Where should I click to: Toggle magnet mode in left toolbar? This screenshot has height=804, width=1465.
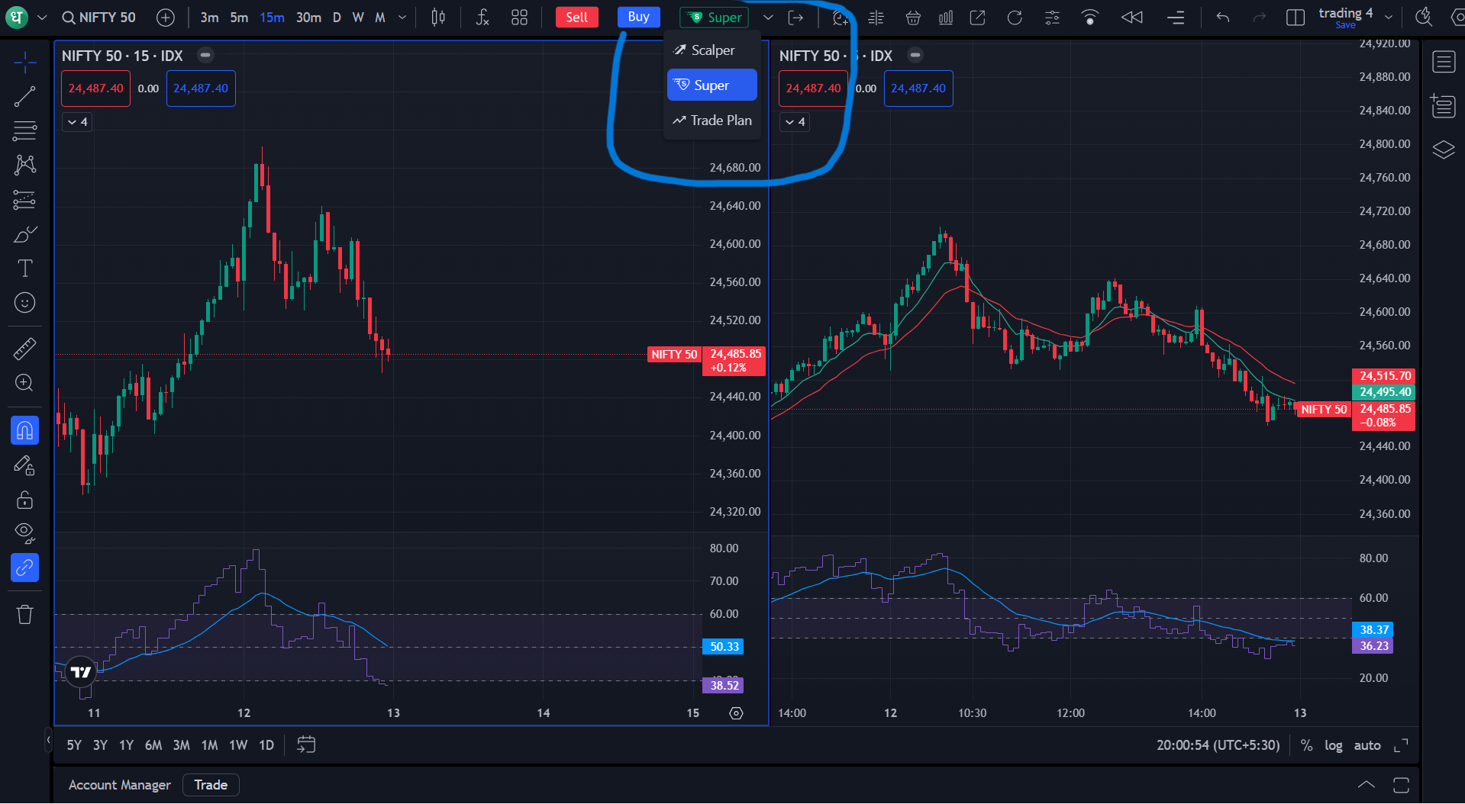(x=24, y=431)
